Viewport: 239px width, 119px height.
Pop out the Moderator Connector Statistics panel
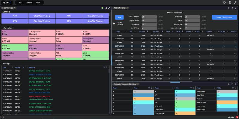(232, 84)
